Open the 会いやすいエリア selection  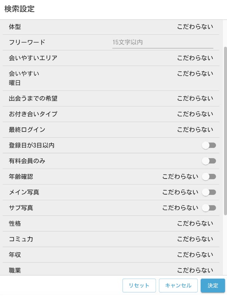point(195,58)
